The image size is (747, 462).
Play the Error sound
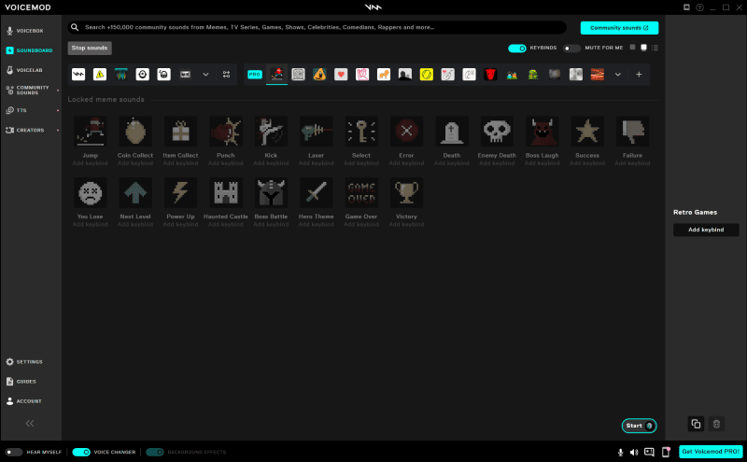406,132
